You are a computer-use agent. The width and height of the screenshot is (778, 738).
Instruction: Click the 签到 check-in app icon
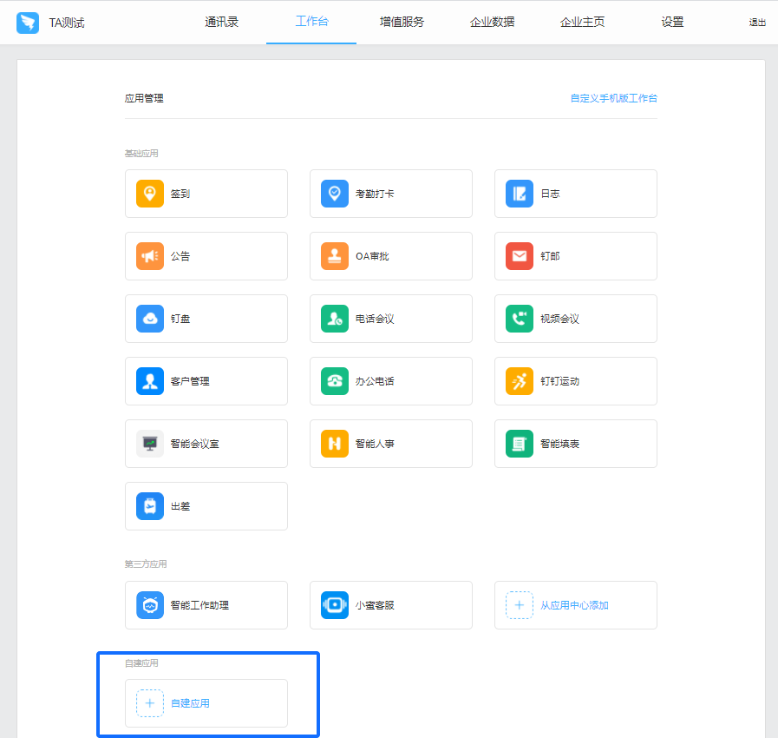pos(150,194)
